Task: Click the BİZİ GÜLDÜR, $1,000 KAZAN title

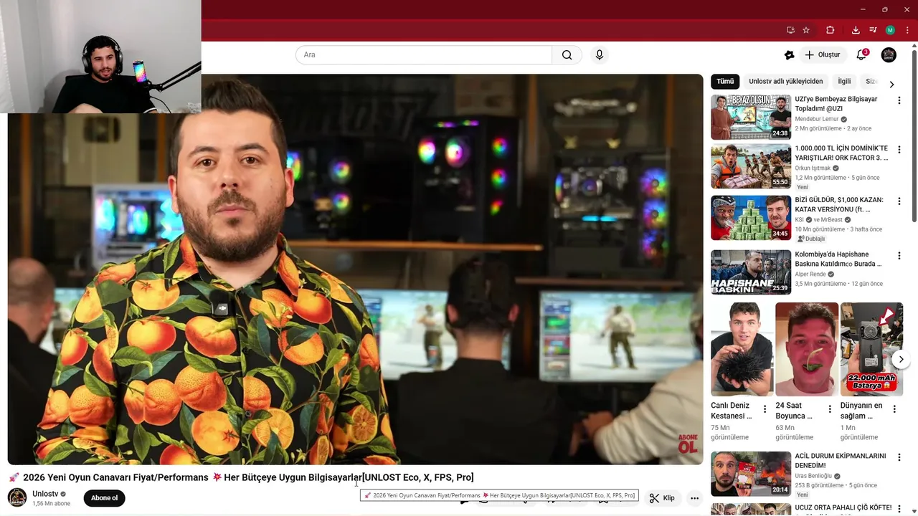Action: click(x=839, y=205)
